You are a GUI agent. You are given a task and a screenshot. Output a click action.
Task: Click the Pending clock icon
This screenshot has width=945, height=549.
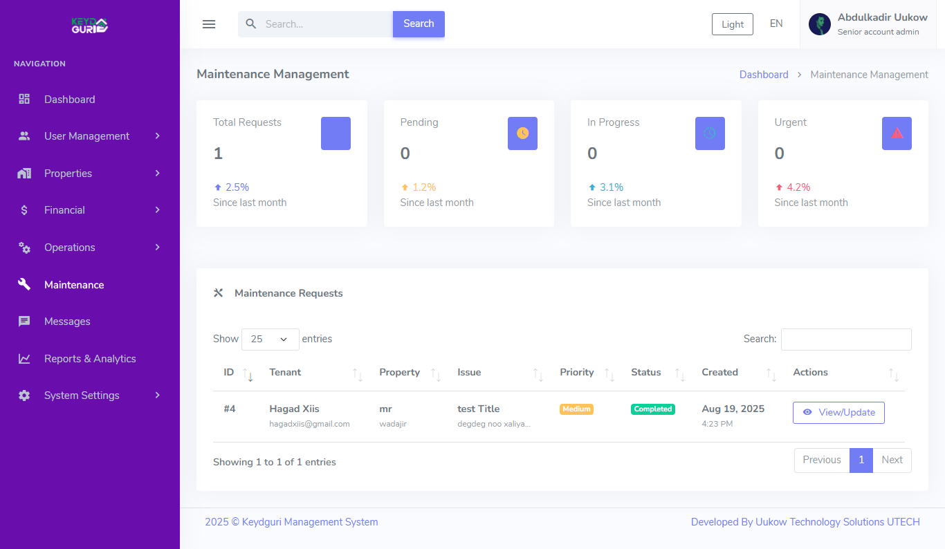(522, 133)
